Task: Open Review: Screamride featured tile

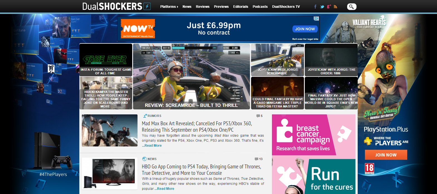Action: coord(192,77)
